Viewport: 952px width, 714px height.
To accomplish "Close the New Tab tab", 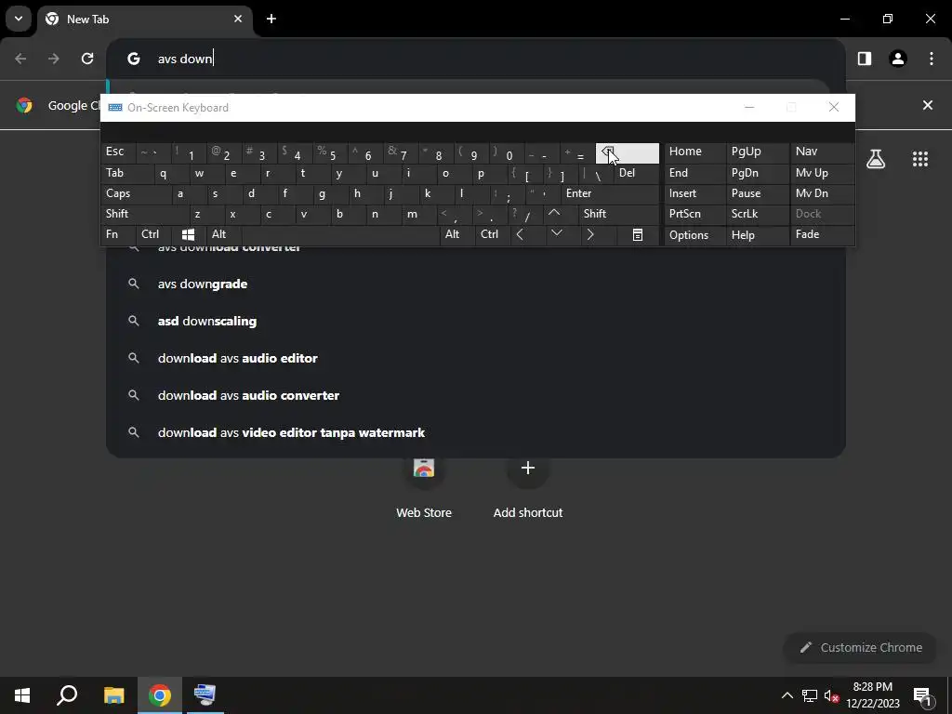I will click(238, 19).
